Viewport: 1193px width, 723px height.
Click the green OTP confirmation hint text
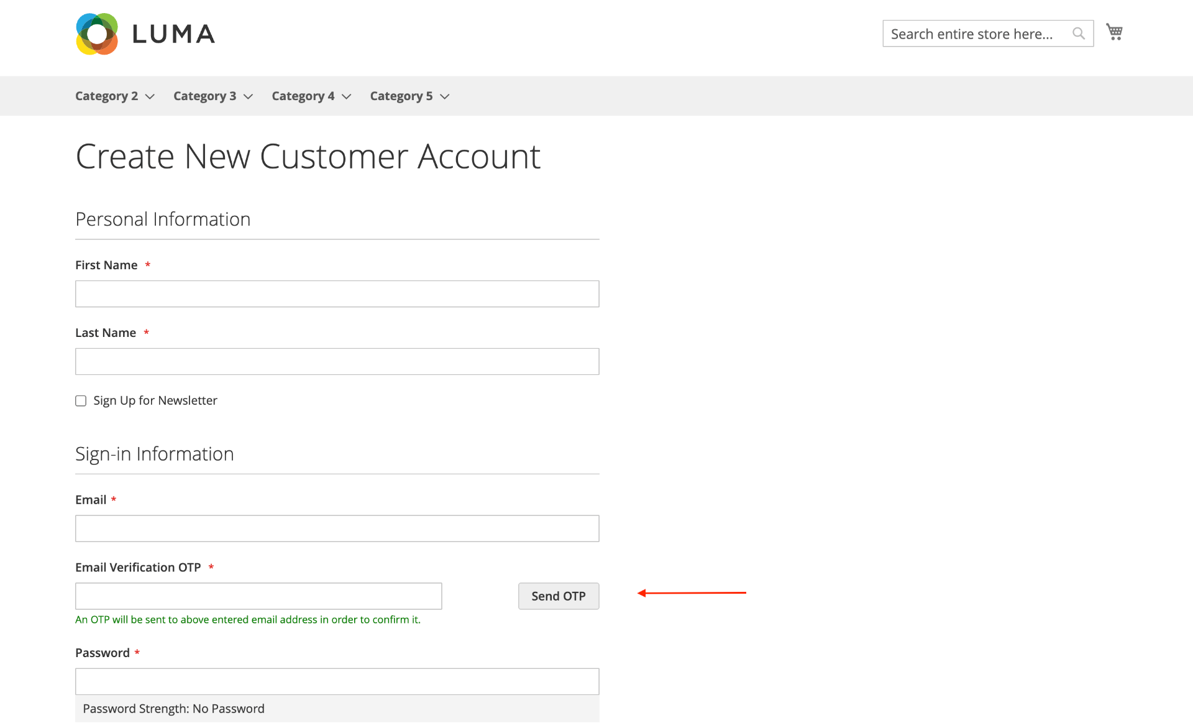(248, 620)
